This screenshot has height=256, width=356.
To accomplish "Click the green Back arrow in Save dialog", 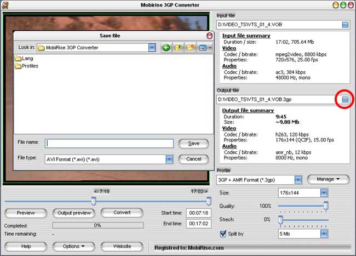I will tap(166, 48).
